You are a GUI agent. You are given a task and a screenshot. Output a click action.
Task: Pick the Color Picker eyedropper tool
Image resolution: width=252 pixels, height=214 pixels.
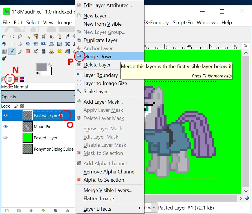(67, 37)
